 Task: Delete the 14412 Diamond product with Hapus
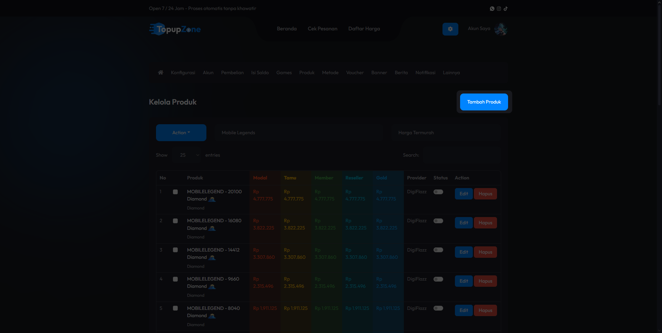pyautogui.click(x=485, y=252)
